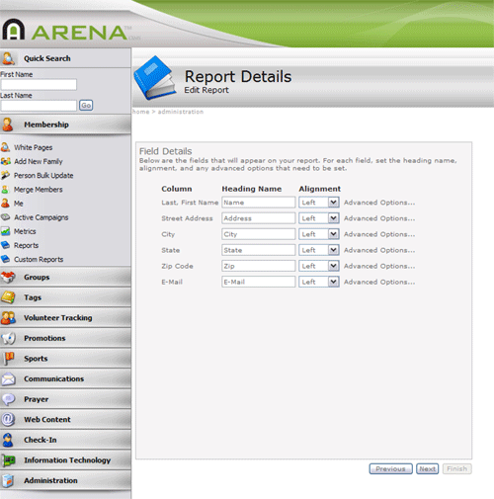This screenshot has width=494, height=499.
Task: Open the Administration menu section
Action: click(65, 480)
